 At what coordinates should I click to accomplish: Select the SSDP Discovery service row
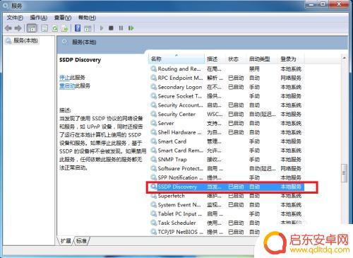227,187
